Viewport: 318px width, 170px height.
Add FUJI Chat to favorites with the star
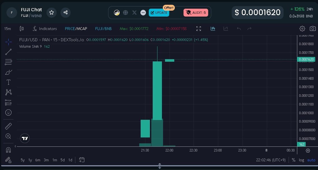tap(52, 13)
